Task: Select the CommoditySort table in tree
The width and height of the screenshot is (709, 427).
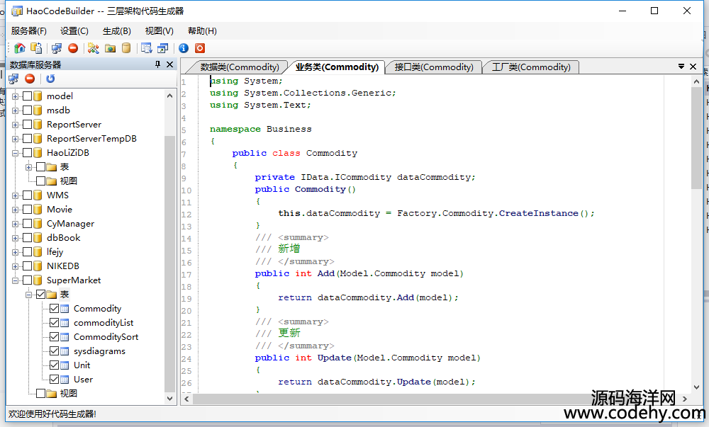Action: 106,337
